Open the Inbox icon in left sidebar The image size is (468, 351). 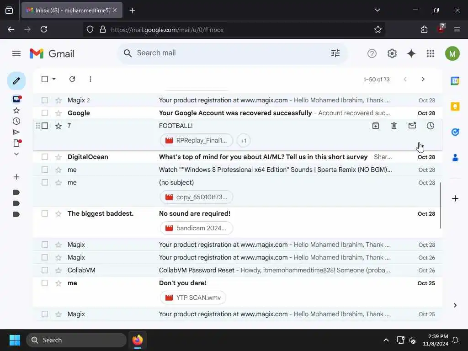coord(16,99)
